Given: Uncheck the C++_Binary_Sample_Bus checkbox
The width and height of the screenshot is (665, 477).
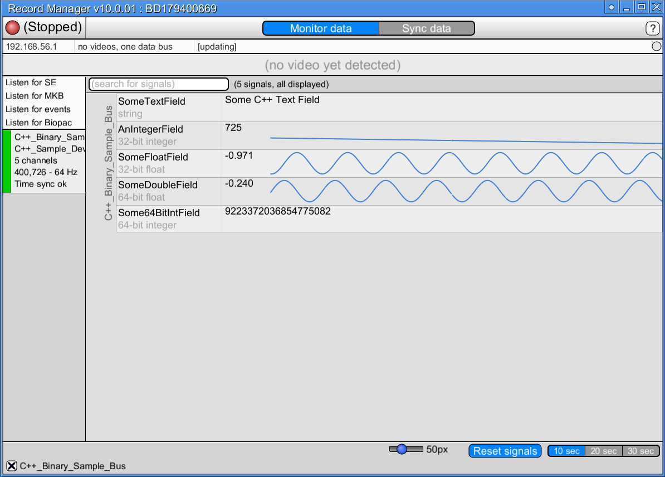Looking at the screenshot, I should click(9, 466).
